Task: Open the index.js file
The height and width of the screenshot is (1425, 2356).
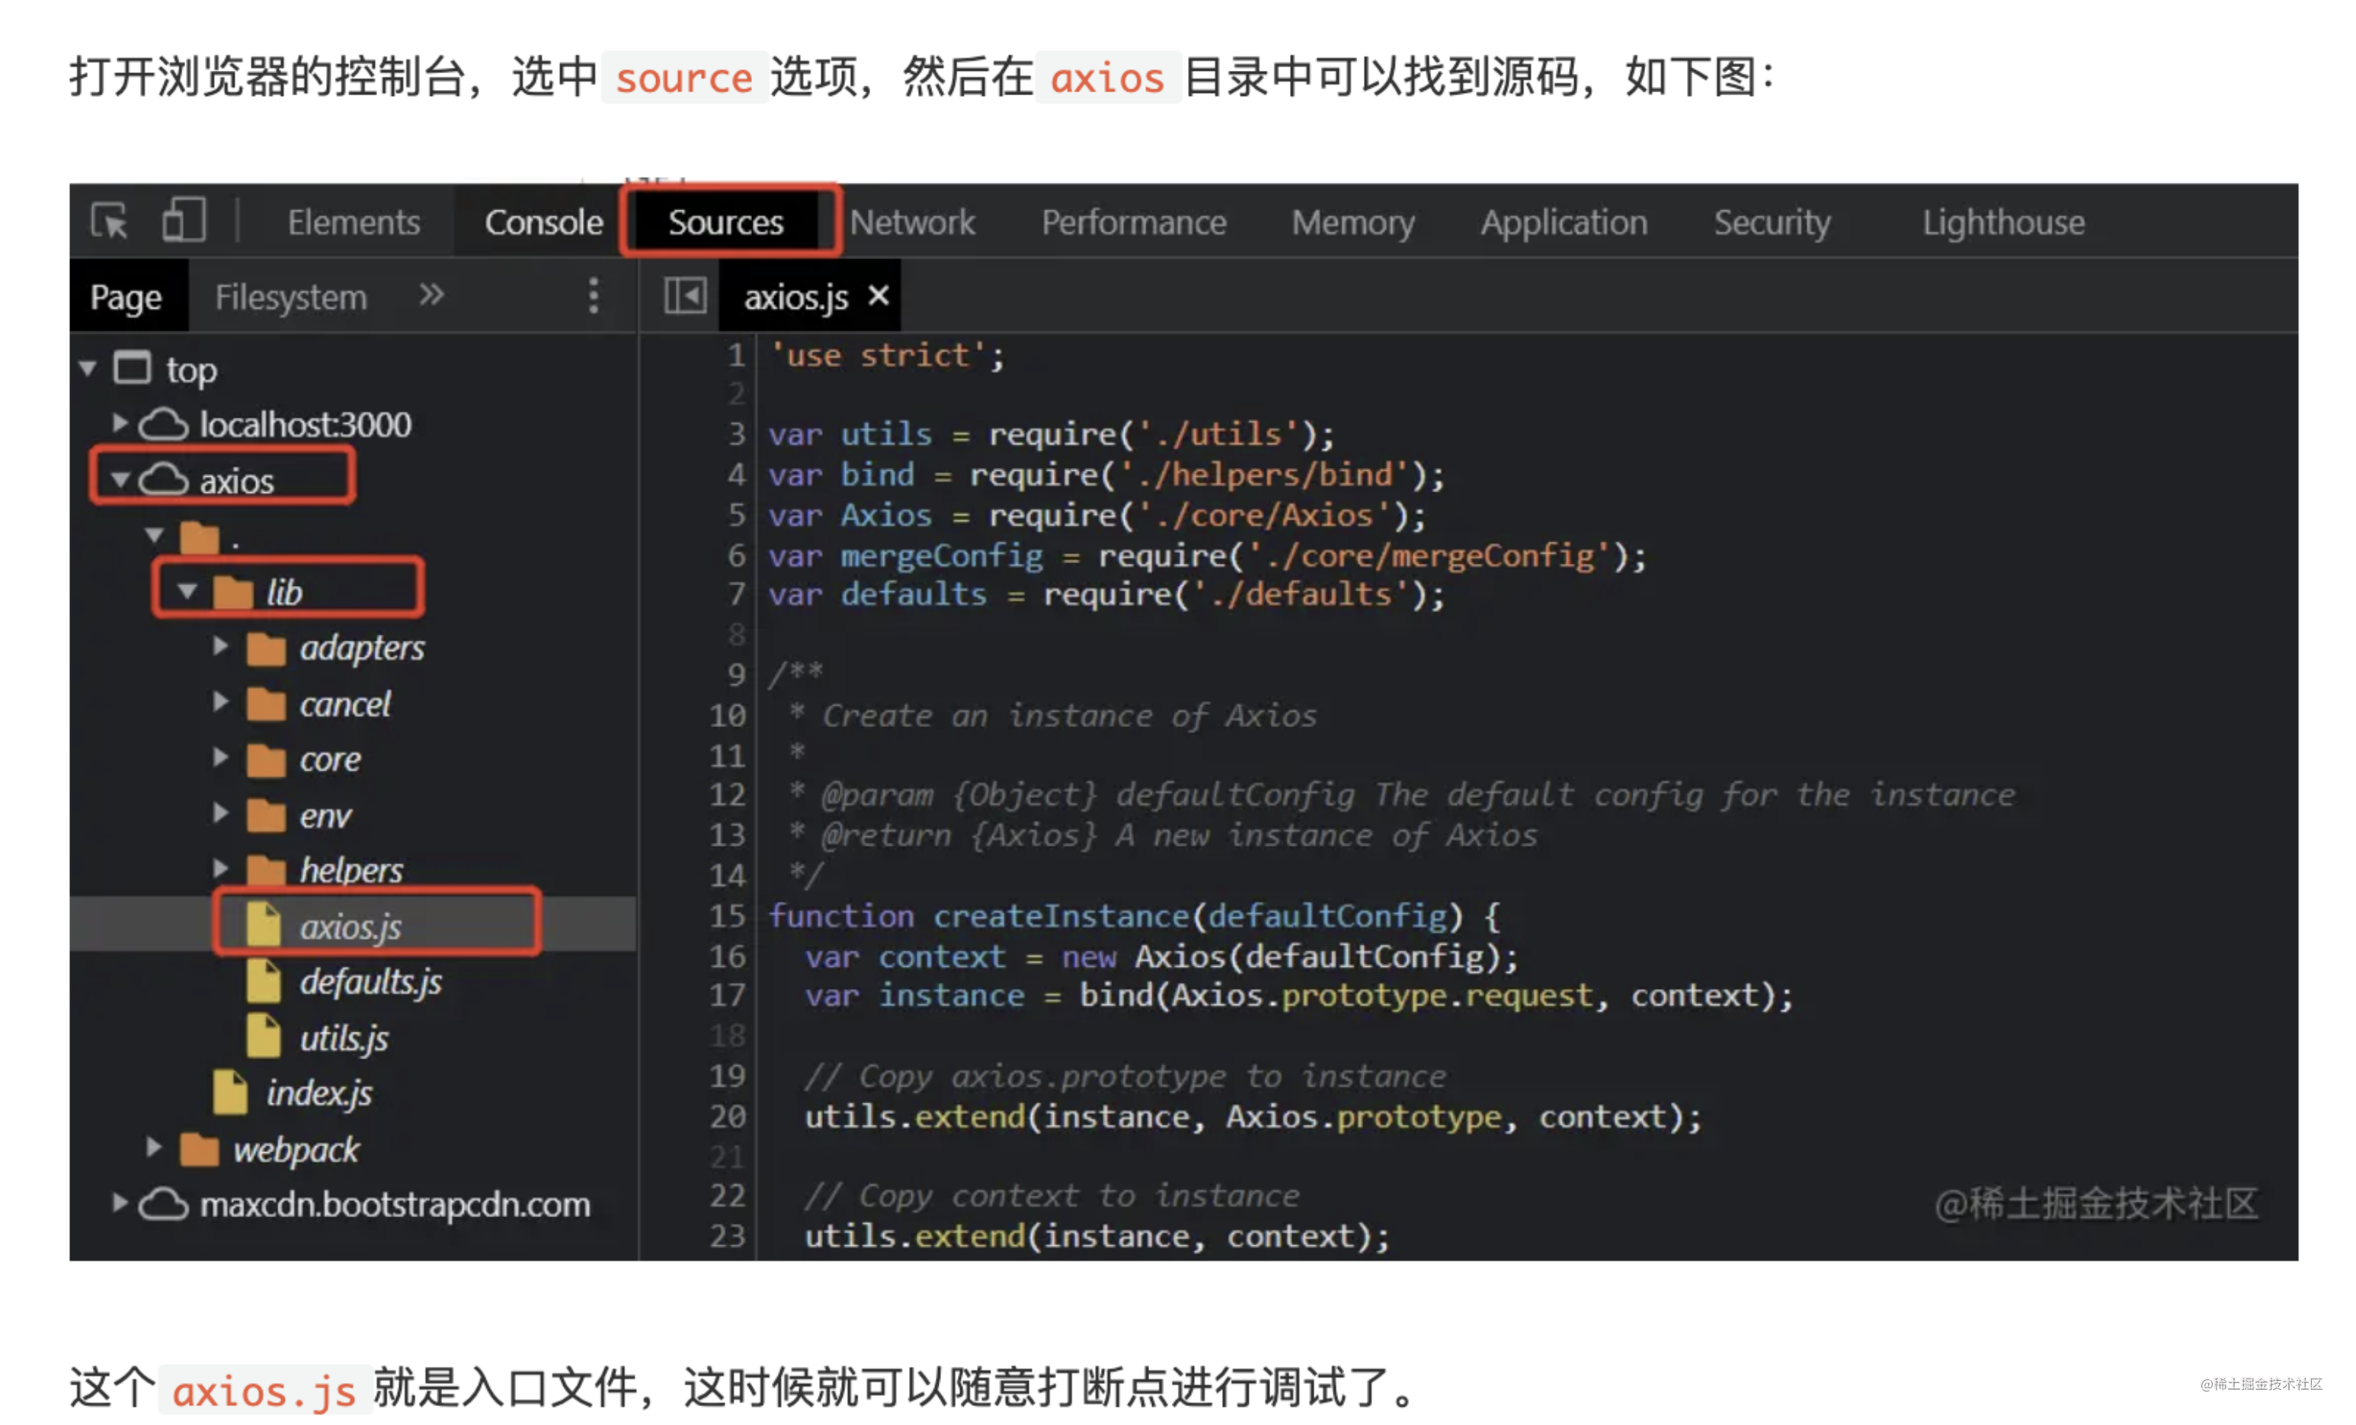Action: tap(319, 1094)
